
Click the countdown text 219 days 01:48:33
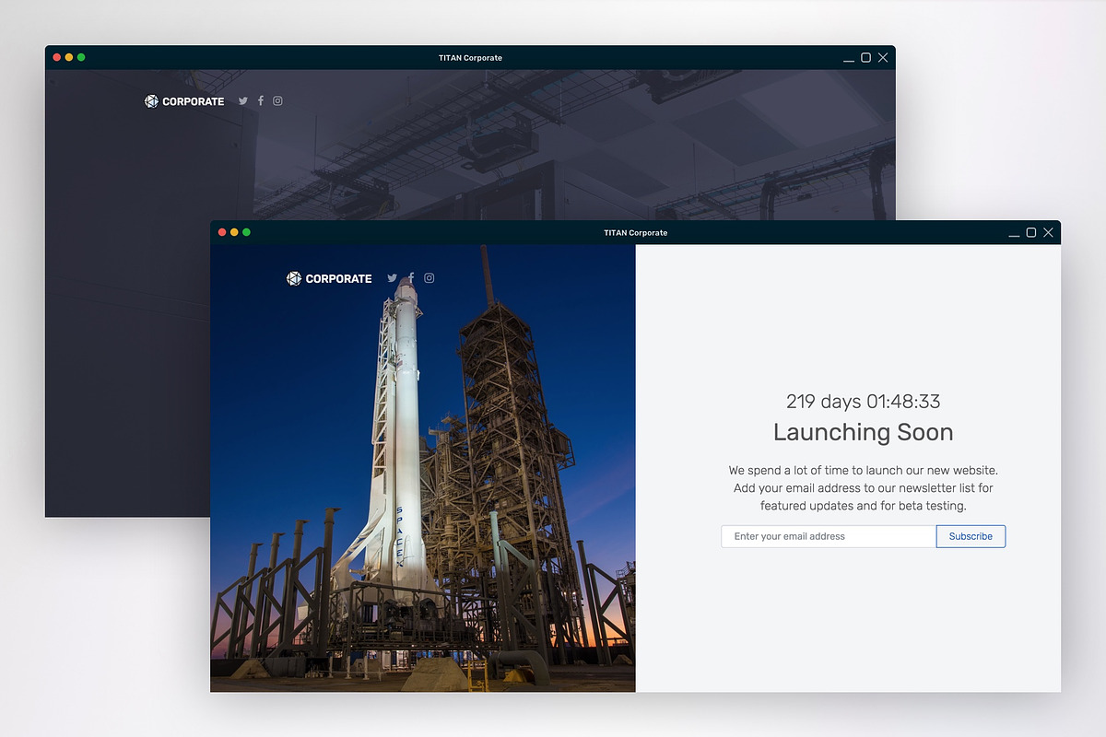[864, 402]
